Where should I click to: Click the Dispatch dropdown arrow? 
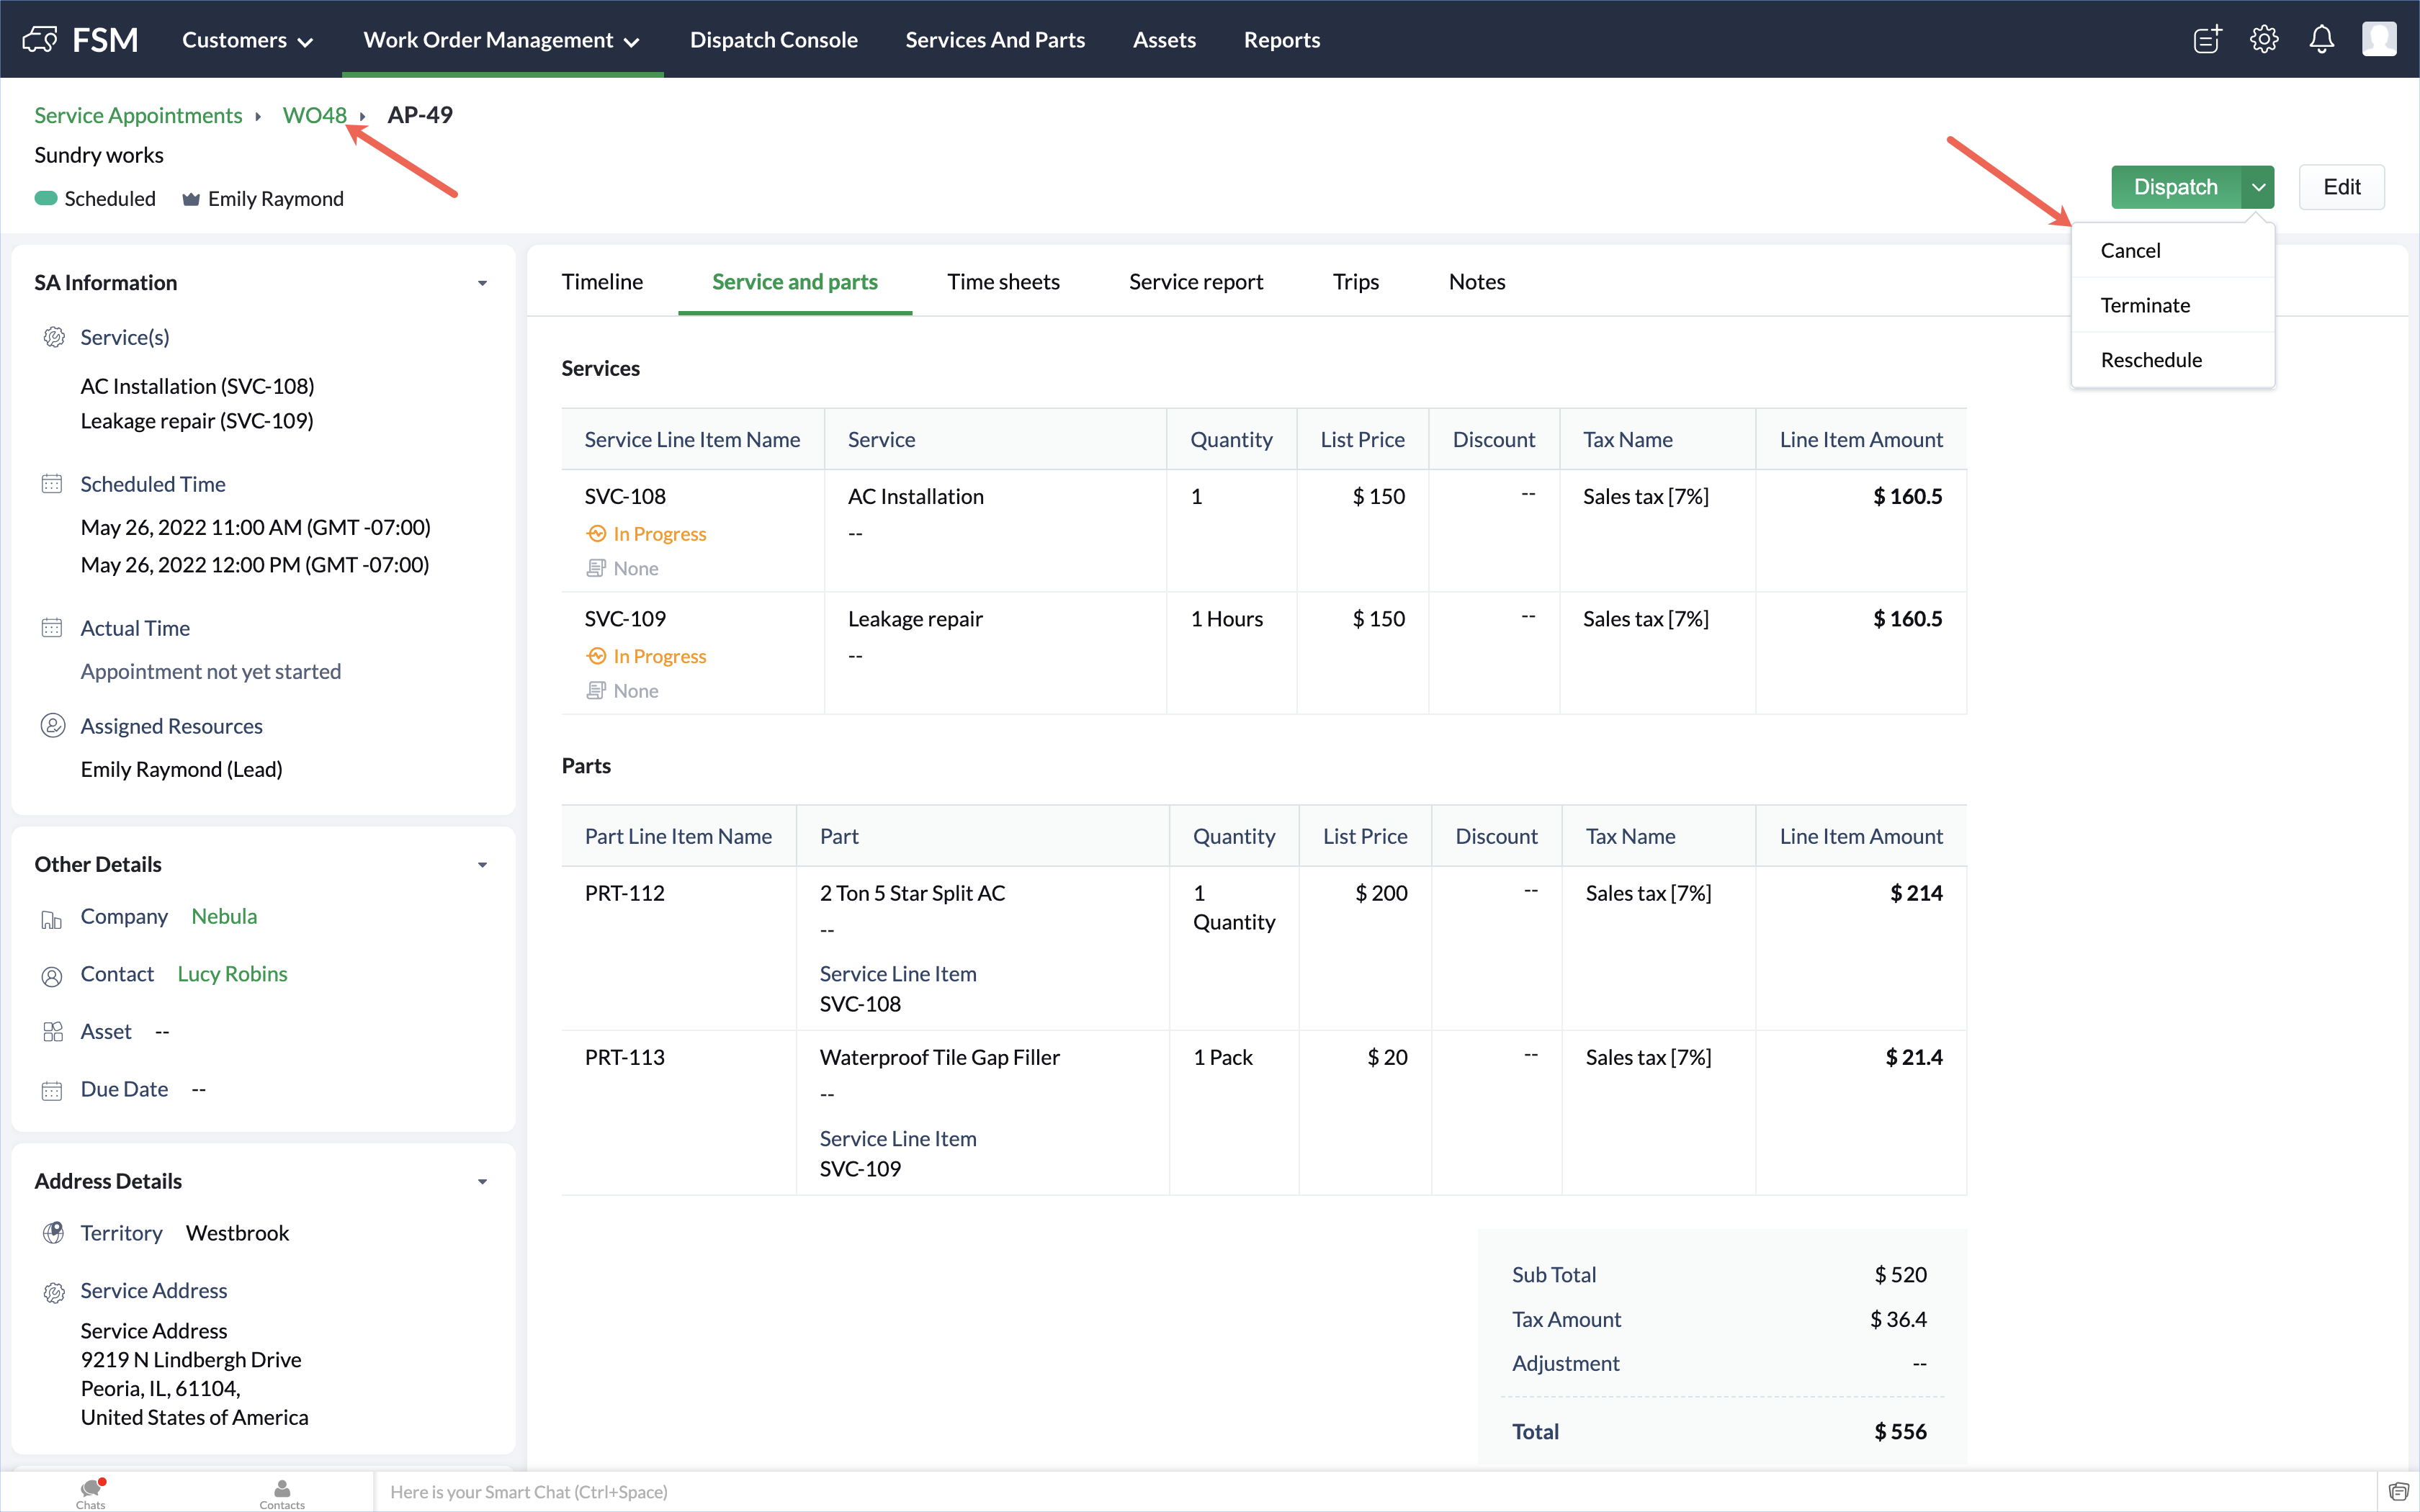click(x=2258, y=187)
